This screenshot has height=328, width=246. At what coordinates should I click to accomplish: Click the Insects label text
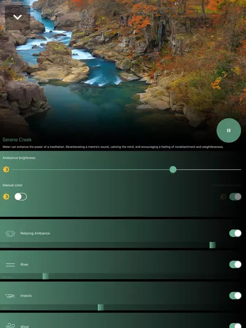tap(26, 296)
